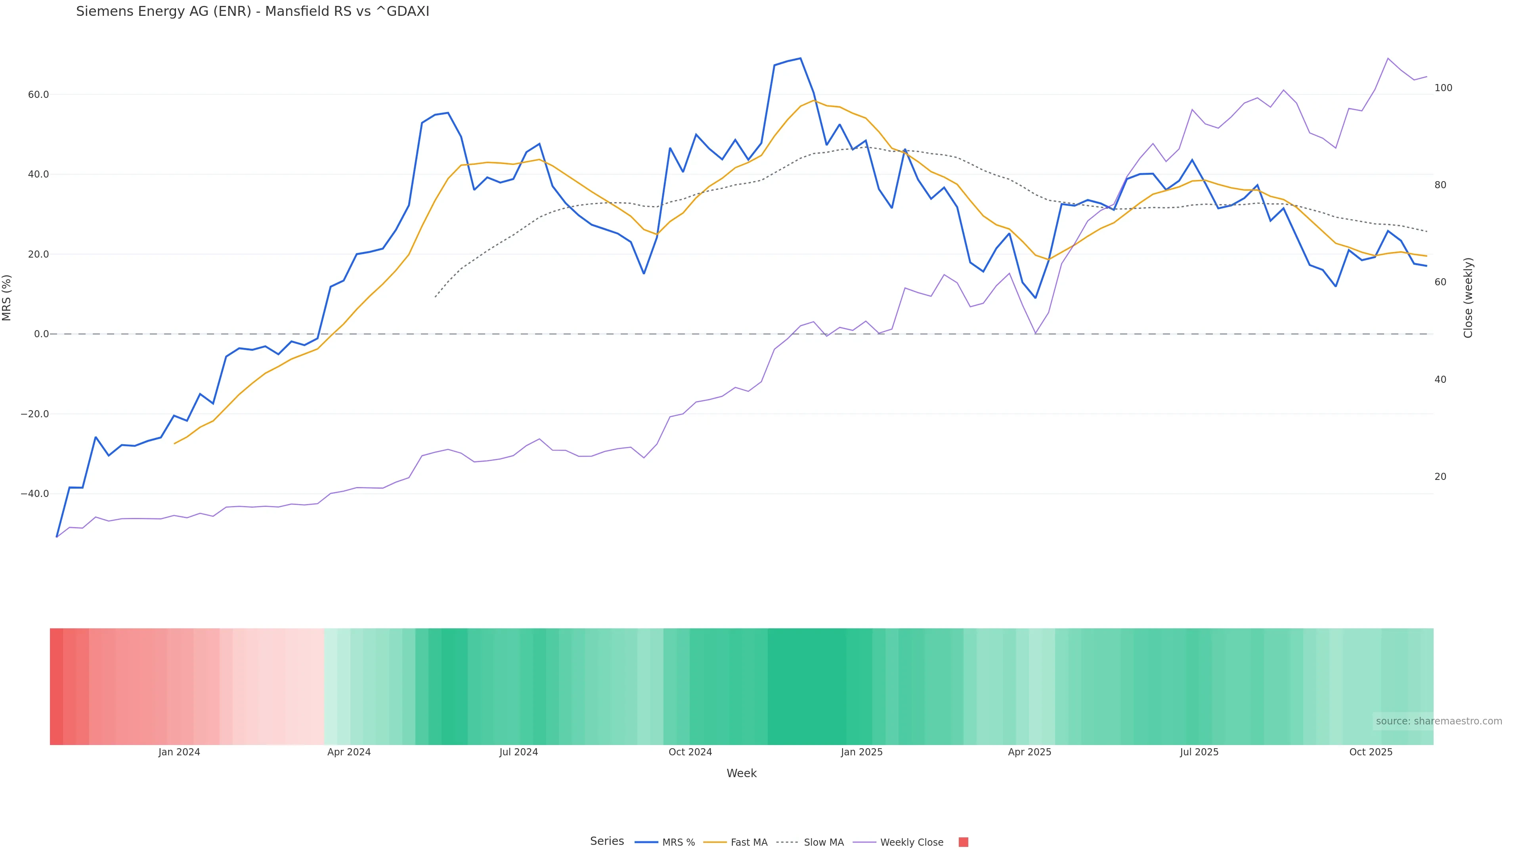
Task: Select the Close (weekly) axis title
Action: (1468, 298)
